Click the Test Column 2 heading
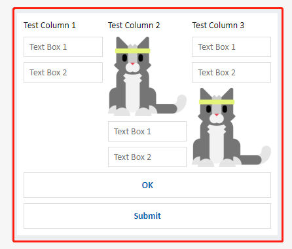Viewport: 292px width, 249px height. click(x=134, y=26)
